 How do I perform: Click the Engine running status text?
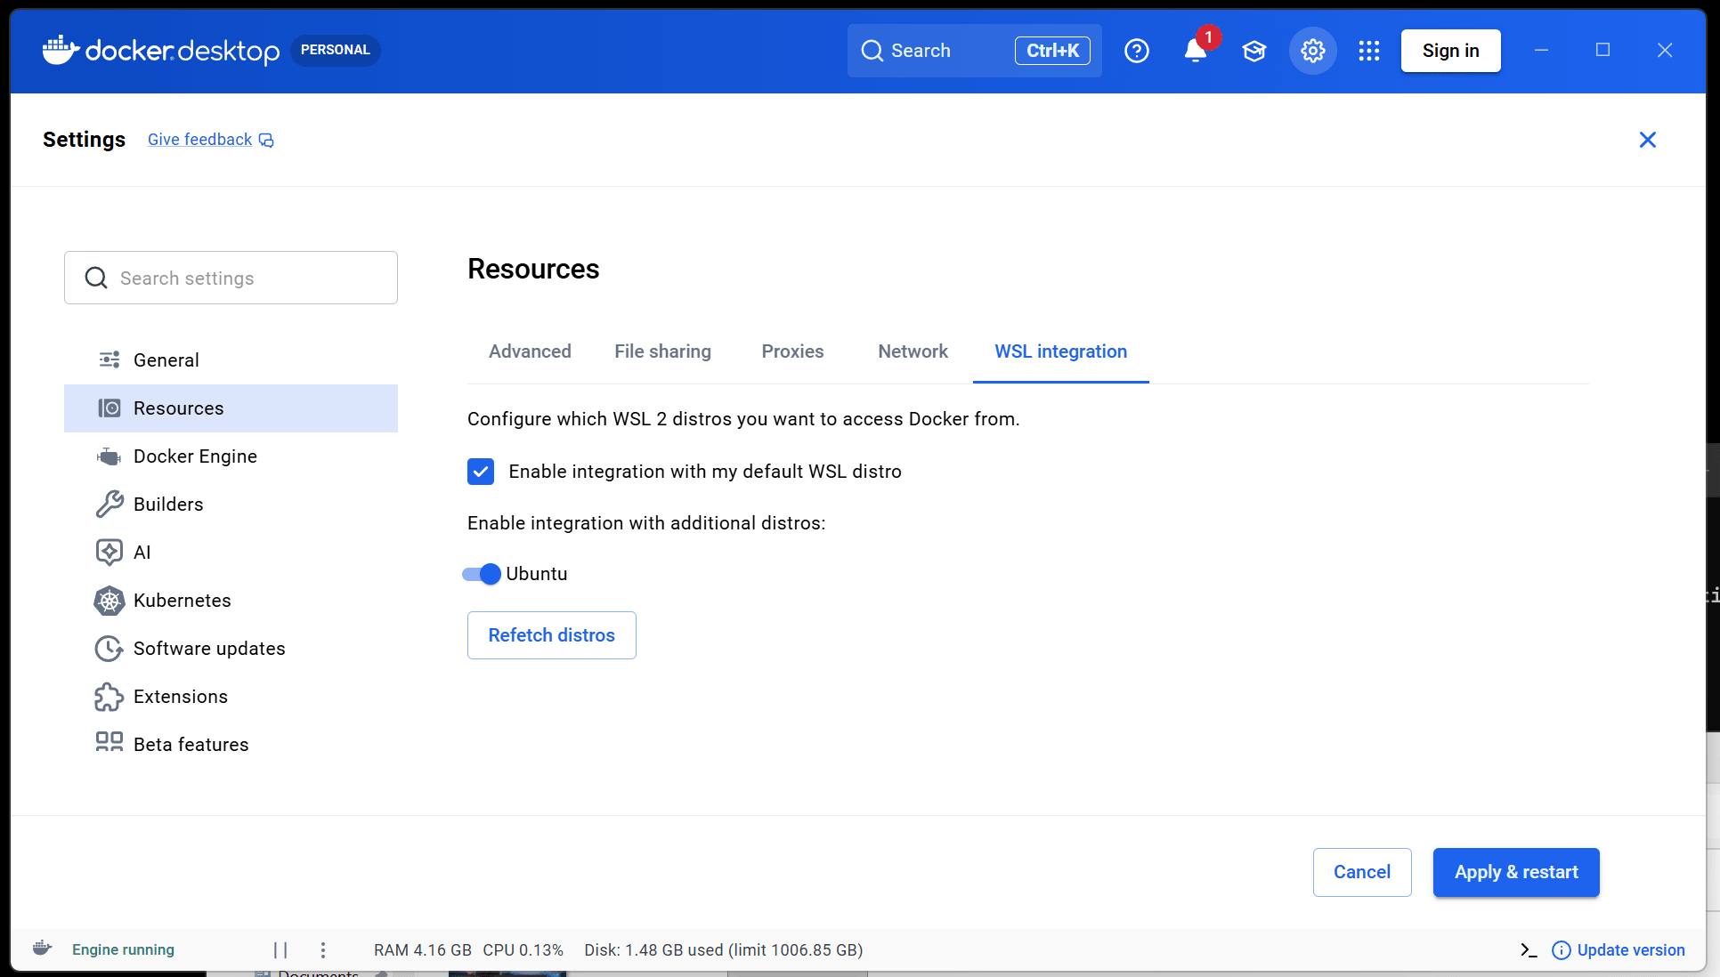123,949
